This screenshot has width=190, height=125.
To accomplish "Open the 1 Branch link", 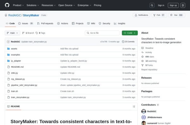I will (28, 33).
